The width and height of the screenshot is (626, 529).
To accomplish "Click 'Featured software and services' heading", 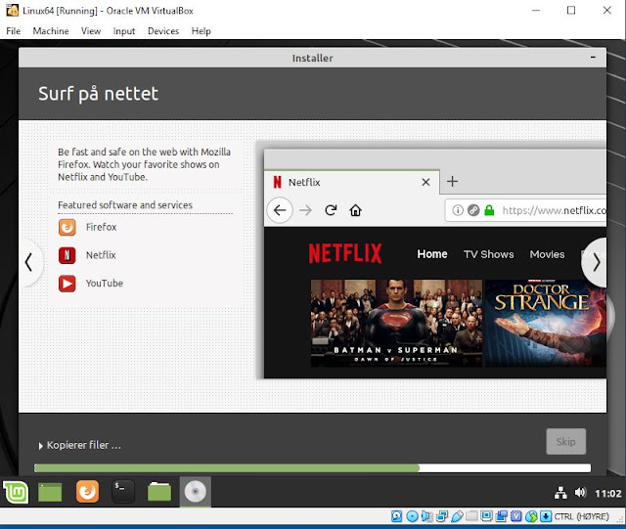I will [x=125, y=204].
